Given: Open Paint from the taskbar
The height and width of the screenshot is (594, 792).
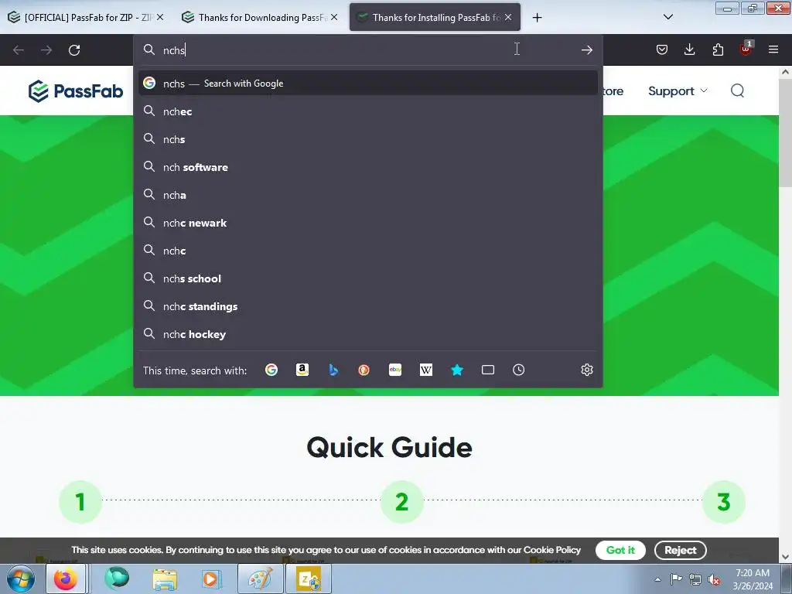Looking at the screenshot, I should (261, 579).
